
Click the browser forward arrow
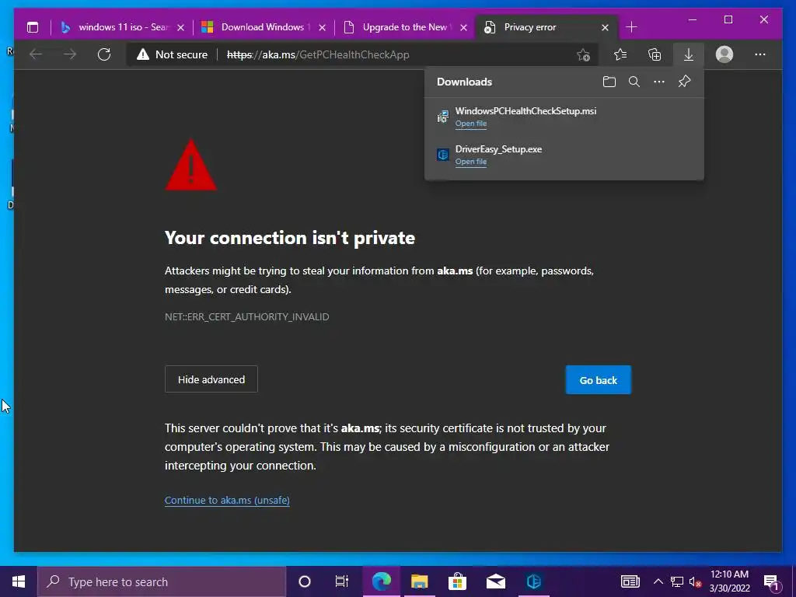[70, 54]
